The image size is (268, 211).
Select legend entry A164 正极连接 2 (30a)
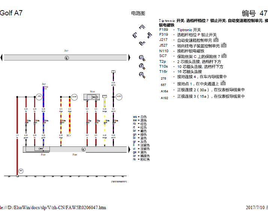[202, 90]
